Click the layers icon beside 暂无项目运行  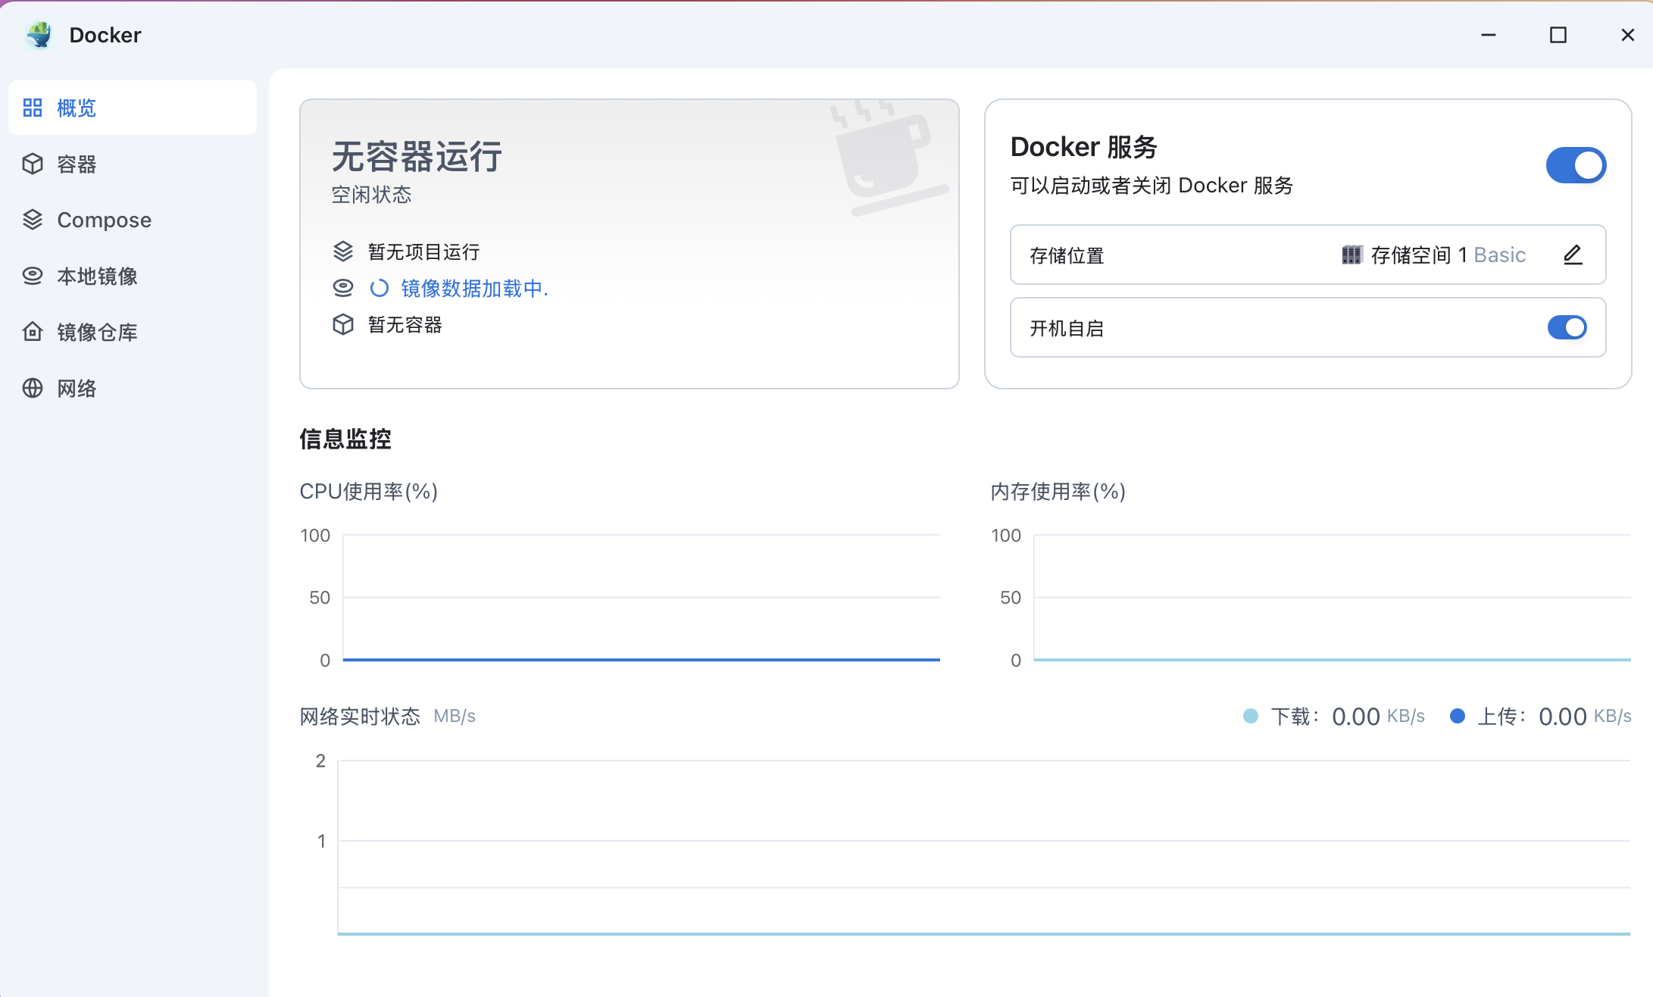[343, 251]
